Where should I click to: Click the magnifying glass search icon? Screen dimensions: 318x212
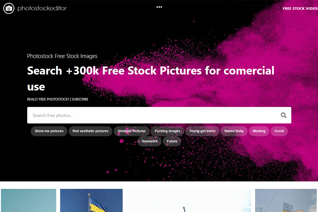(284, 115)
